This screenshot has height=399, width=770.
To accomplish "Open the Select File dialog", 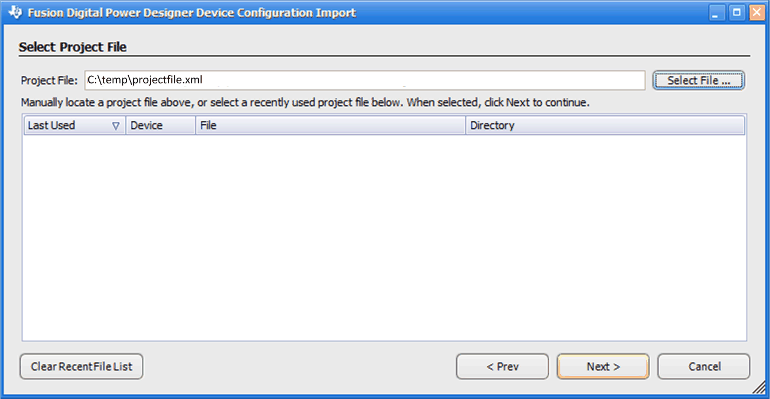I will tap(698, 80).
